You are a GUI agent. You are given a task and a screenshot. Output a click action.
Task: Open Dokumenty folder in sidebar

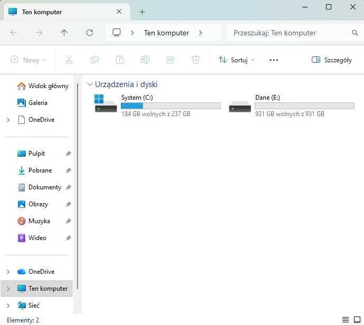coord(40,187)
